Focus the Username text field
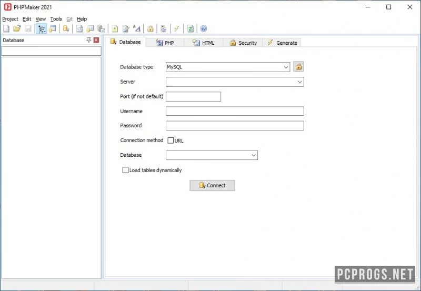 [235, 111]
